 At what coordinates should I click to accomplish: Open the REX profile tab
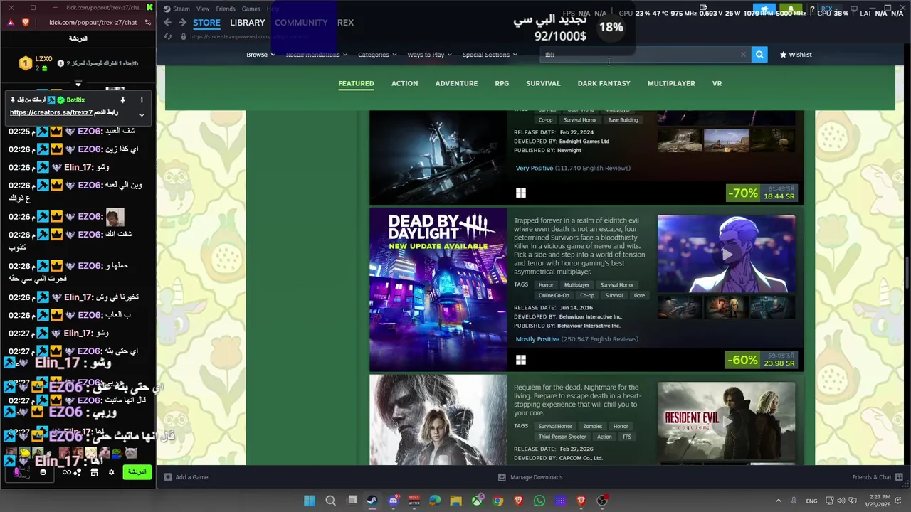(x=345, y=23)
